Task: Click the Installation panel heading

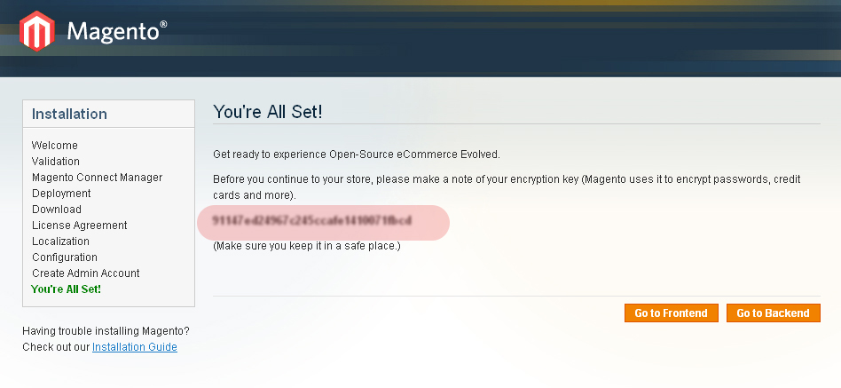Action: click(69, 114)
